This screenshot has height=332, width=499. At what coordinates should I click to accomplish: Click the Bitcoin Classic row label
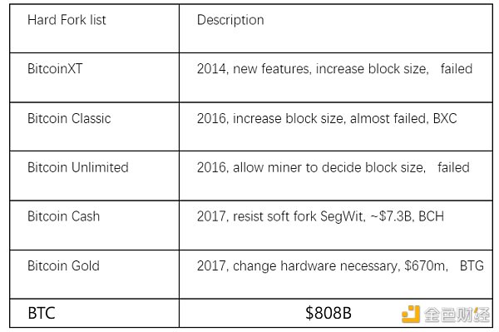pos(69,118)
